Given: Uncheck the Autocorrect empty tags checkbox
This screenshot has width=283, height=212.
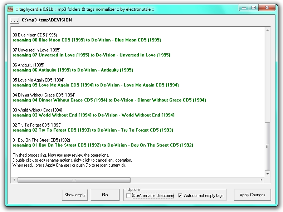Looking at the screenshot, I should coord(180,196).
